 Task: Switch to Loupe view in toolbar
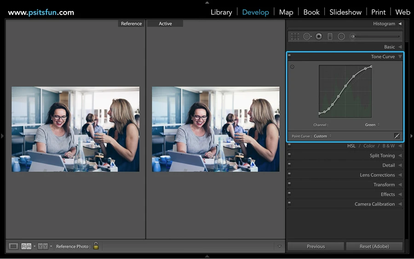(x=13, y=246)
